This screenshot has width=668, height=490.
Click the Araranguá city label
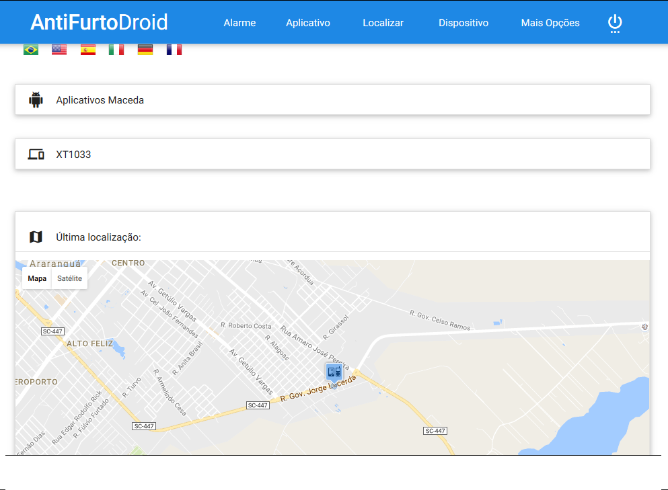(55, 263)
